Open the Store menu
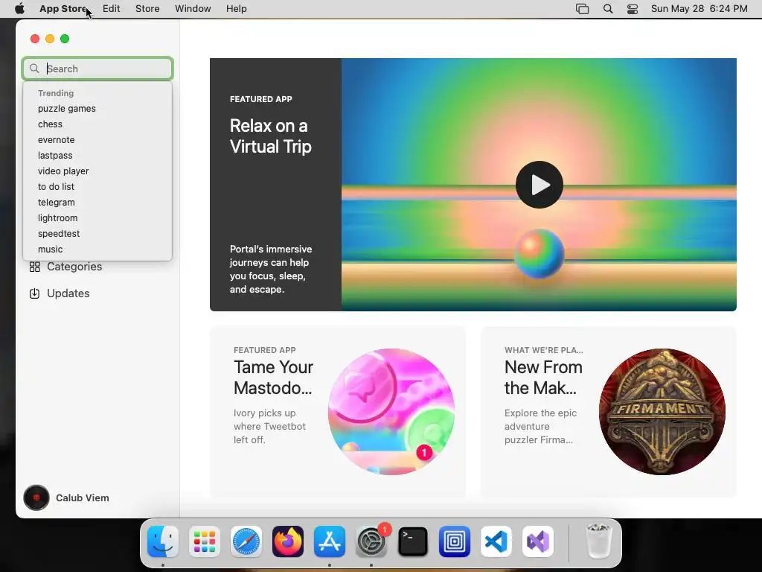This screenshot has width=762, height=572. pyautogui.click(x=147, y=9)
